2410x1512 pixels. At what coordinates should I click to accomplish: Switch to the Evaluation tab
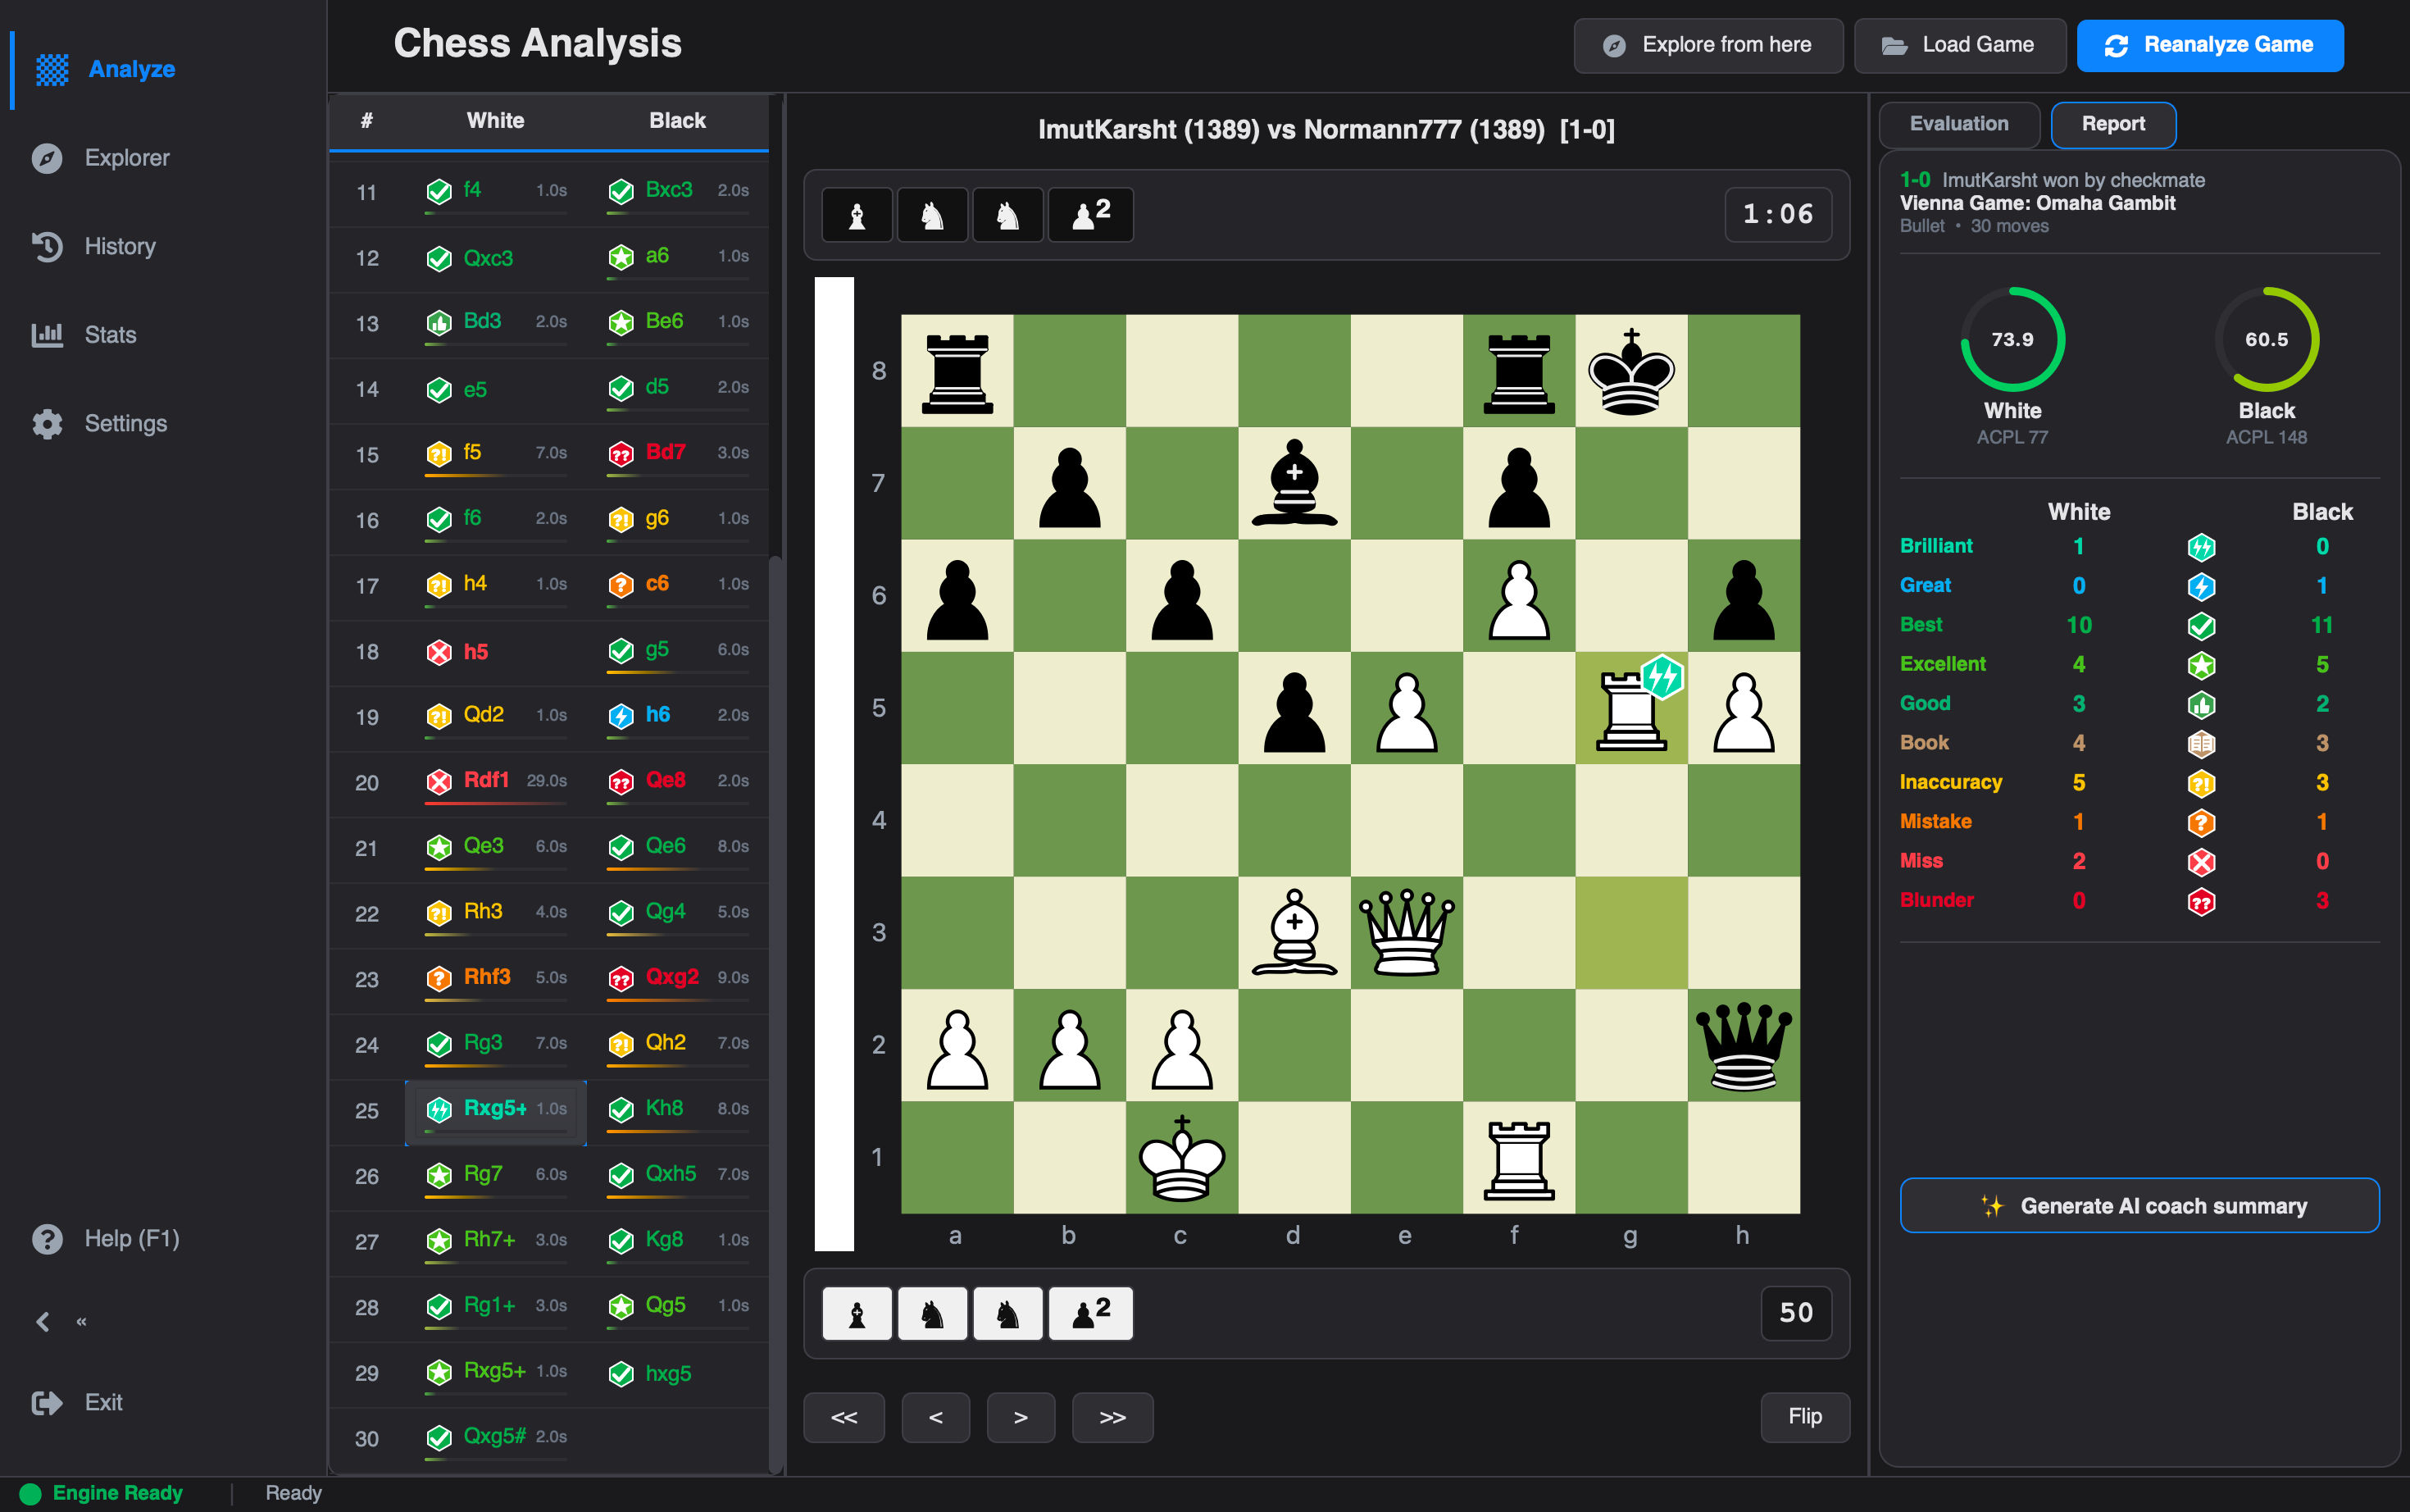coord(1958,124)
